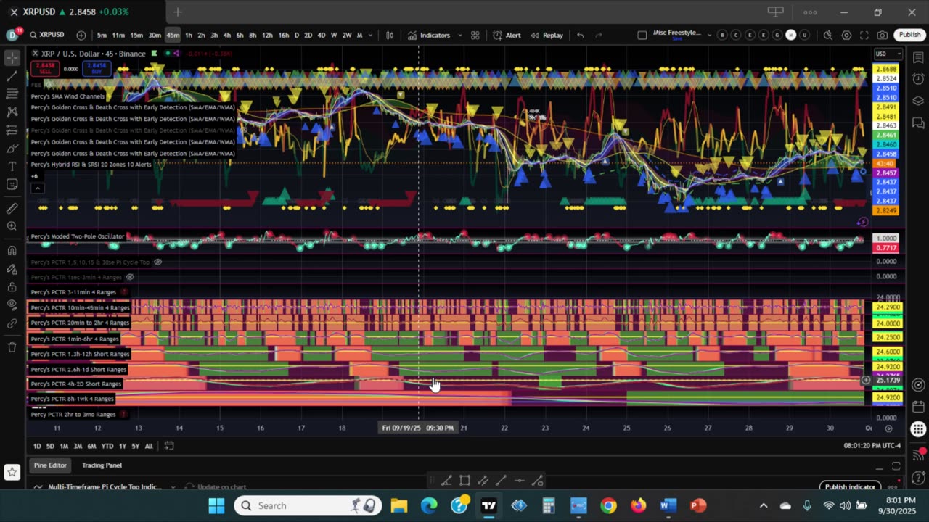
Task: Switch to the Pine Editor tab
Action: (x=50, y=465)
